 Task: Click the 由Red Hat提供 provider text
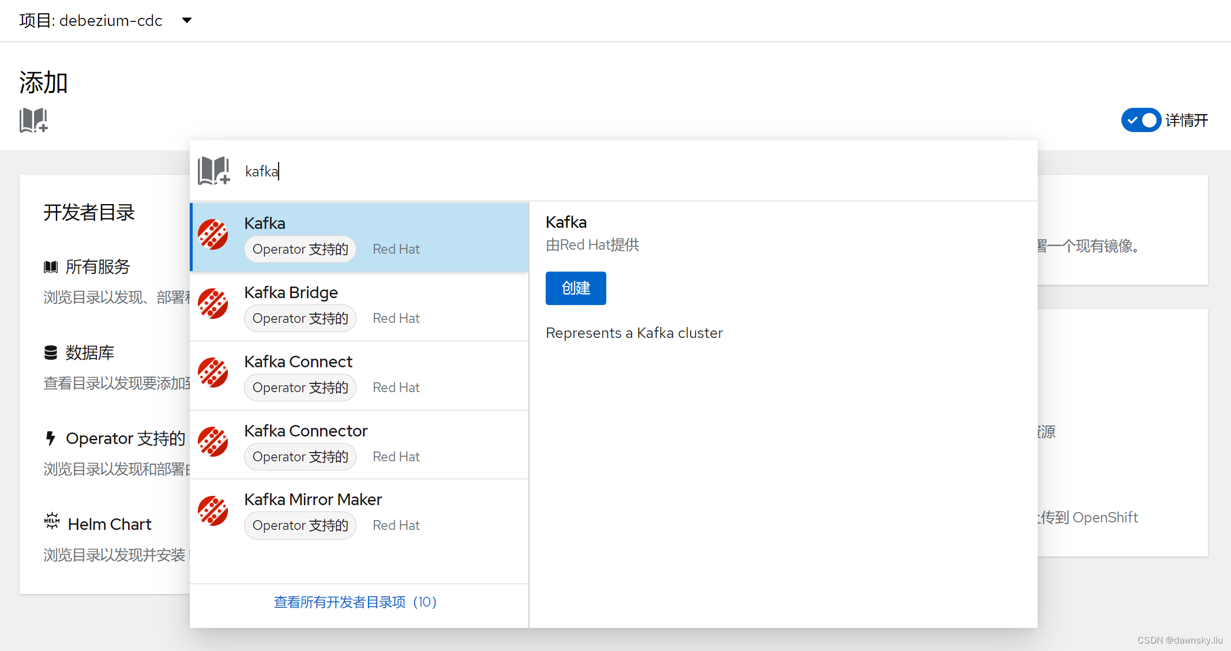592,245
